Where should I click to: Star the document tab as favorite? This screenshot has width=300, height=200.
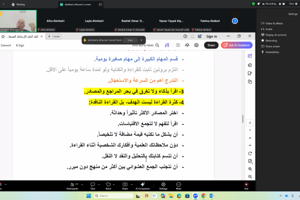pyautogui.click(x=3, y=36)
